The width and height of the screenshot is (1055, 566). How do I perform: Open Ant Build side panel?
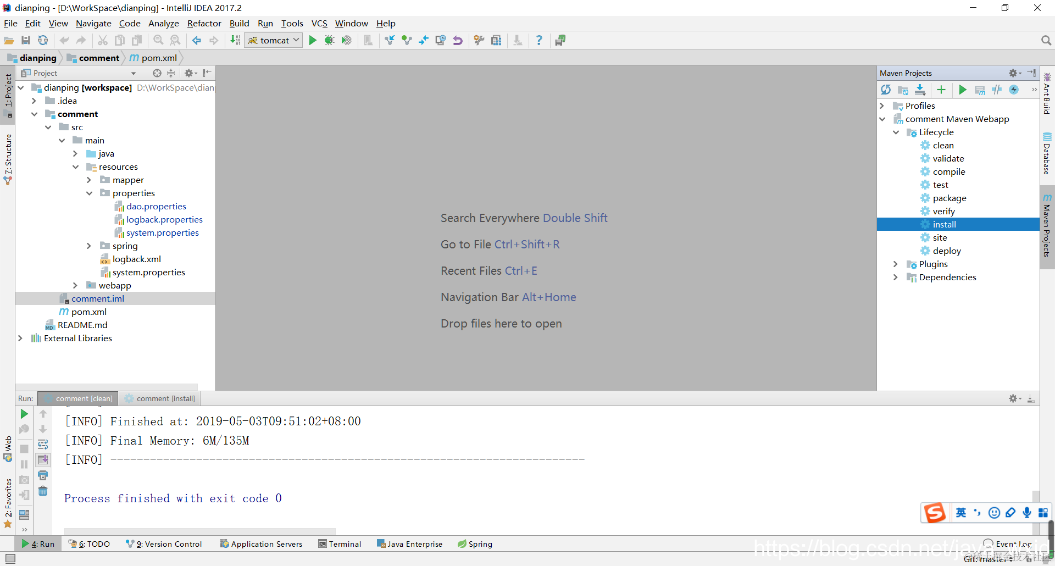pos(1047,93)
